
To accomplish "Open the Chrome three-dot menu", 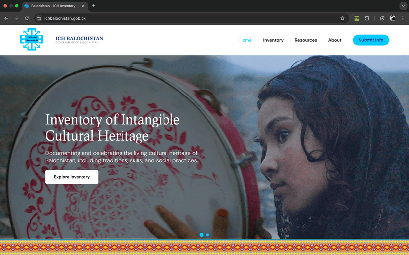I will pos(403,18).
